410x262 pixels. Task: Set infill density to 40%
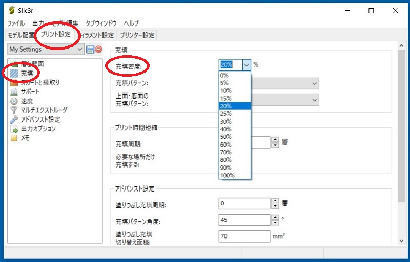tap(235, 129)
